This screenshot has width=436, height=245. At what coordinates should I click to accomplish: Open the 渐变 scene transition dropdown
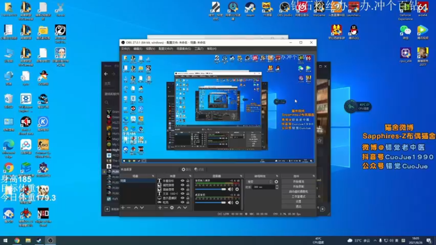(259, 182)
